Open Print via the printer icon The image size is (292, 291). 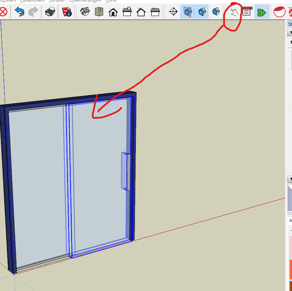pyautogui.click(x=50, y=12)
